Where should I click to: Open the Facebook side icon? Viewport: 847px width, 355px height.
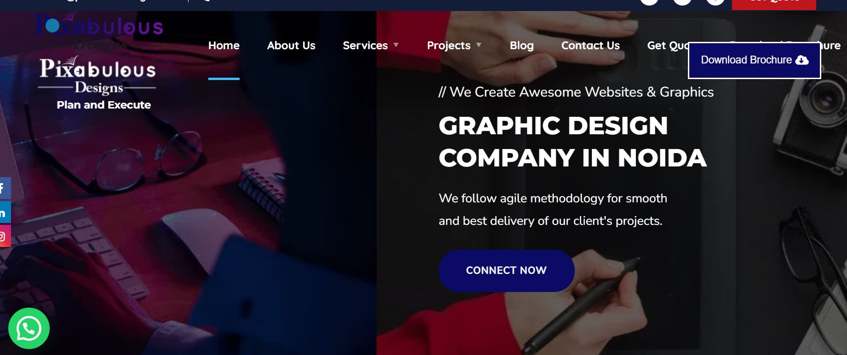coord(5,188)
